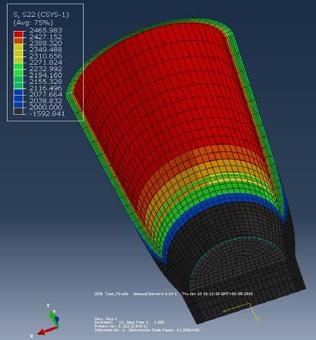Click the Step: Step-1 line
The image size is (316, 340).
point(106,319)
